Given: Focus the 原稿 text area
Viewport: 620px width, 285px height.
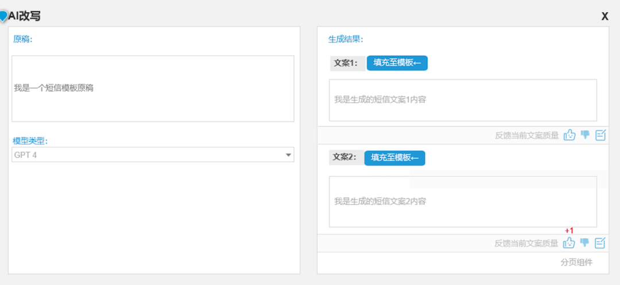Looking at the screenshot, I should click(x=153, y=88).
